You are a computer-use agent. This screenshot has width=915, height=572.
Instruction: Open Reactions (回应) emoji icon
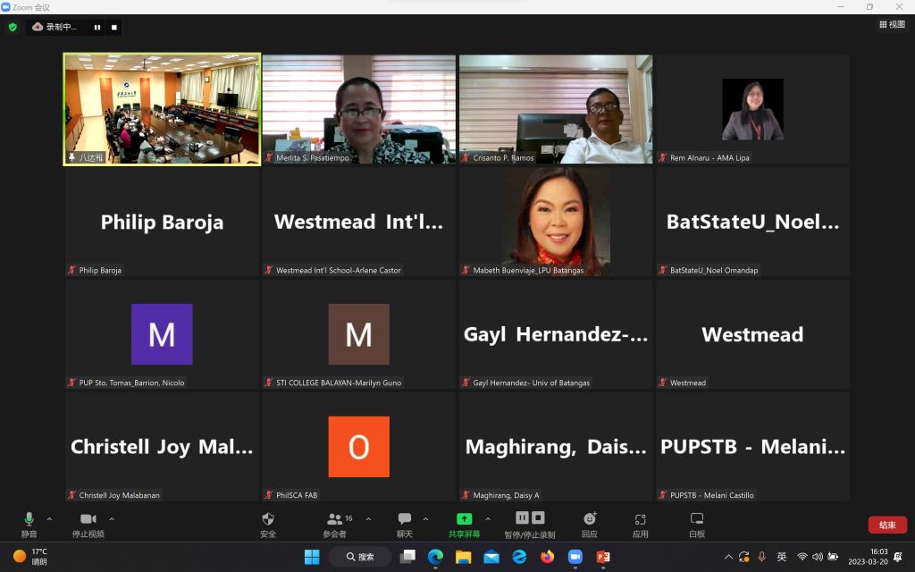pos(590,519)
